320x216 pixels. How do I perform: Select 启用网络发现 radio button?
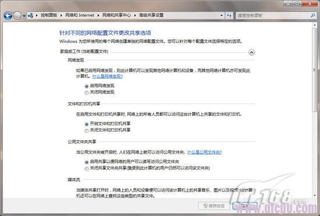tap(87, 86)
